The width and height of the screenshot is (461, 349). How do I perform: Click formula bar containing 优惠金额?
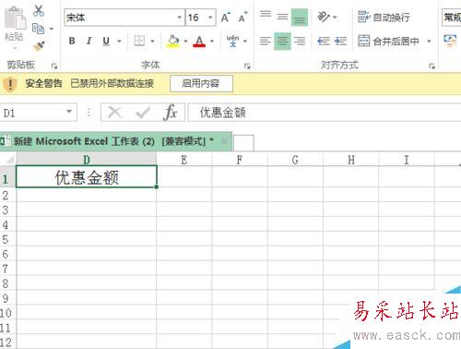pyautogui.click(x=325, y=113)
